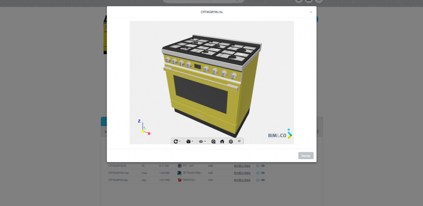423x206 pixels.
Task: Preview CPF9GMYW.skp with eye icon
Action: (x=263, y=180)
